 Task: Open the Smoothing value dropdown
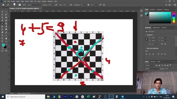pyautogui.click(x=85, y=5)
